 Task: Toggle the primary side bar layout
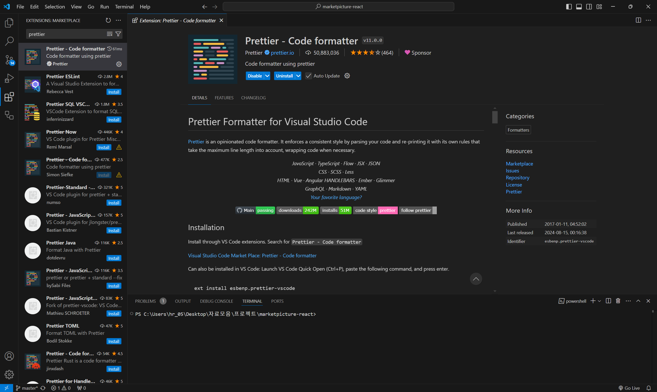pyautogui.click(x=569, y=7)
